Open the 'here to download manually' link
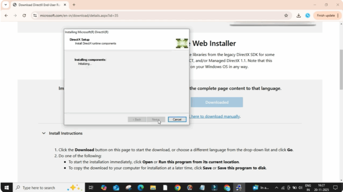The width and height of the screenshot is (343, 192). [215, 117]
